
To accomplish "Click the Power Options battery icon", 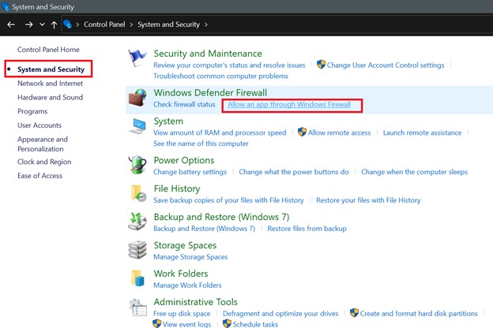I will 137,165.
